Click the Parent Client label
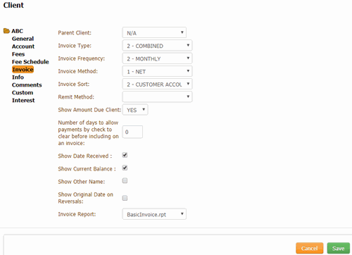This screenshot has height=255, width=352. (x=75, y=32)
